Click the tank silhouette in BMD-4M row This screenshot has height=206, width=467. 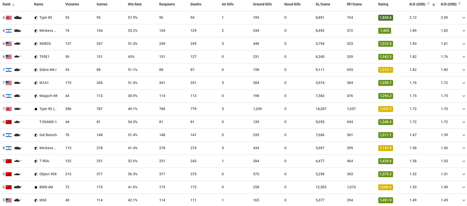(x=18, y=187)
